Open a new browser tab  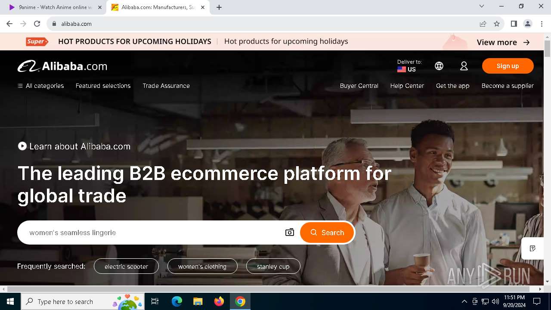click(219, 7)
